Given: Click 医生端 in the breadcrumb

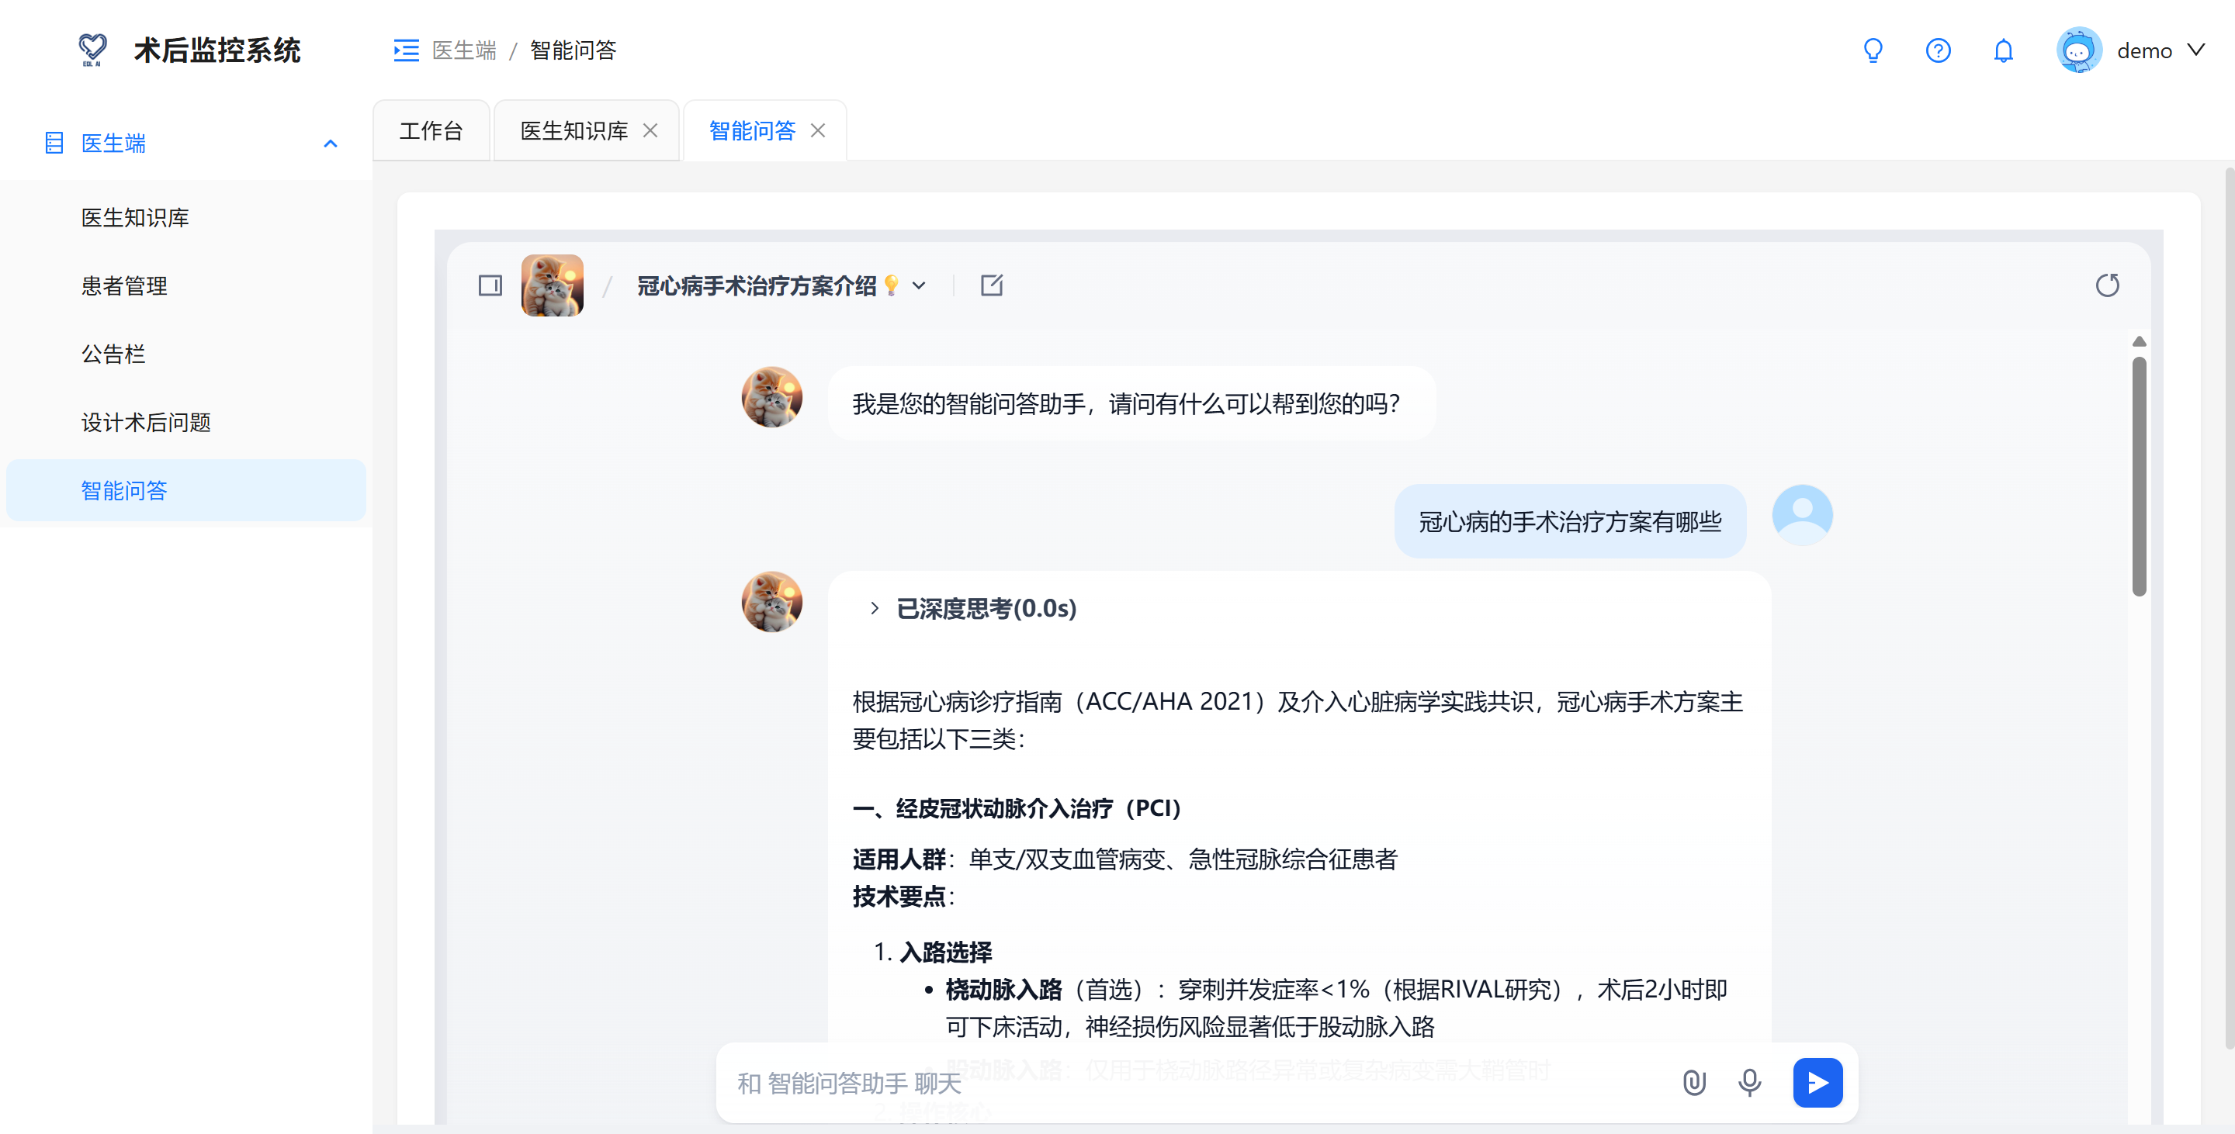Looking at the screenshot, I should [464, 50].
